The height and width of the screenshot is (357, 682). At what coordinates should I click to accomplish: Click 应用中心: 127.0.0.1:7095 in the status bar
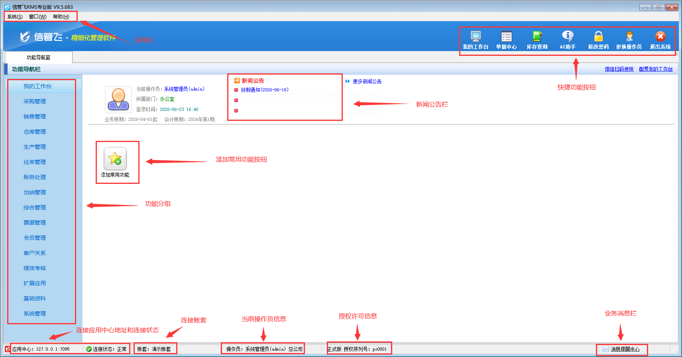coord(41,349)
